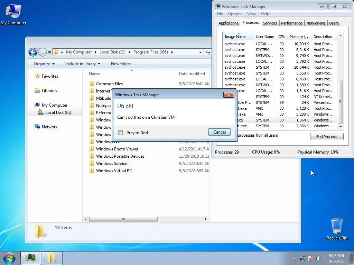
Task: Open the Action Center flag tray icon
Action: [x=311, y=258]
